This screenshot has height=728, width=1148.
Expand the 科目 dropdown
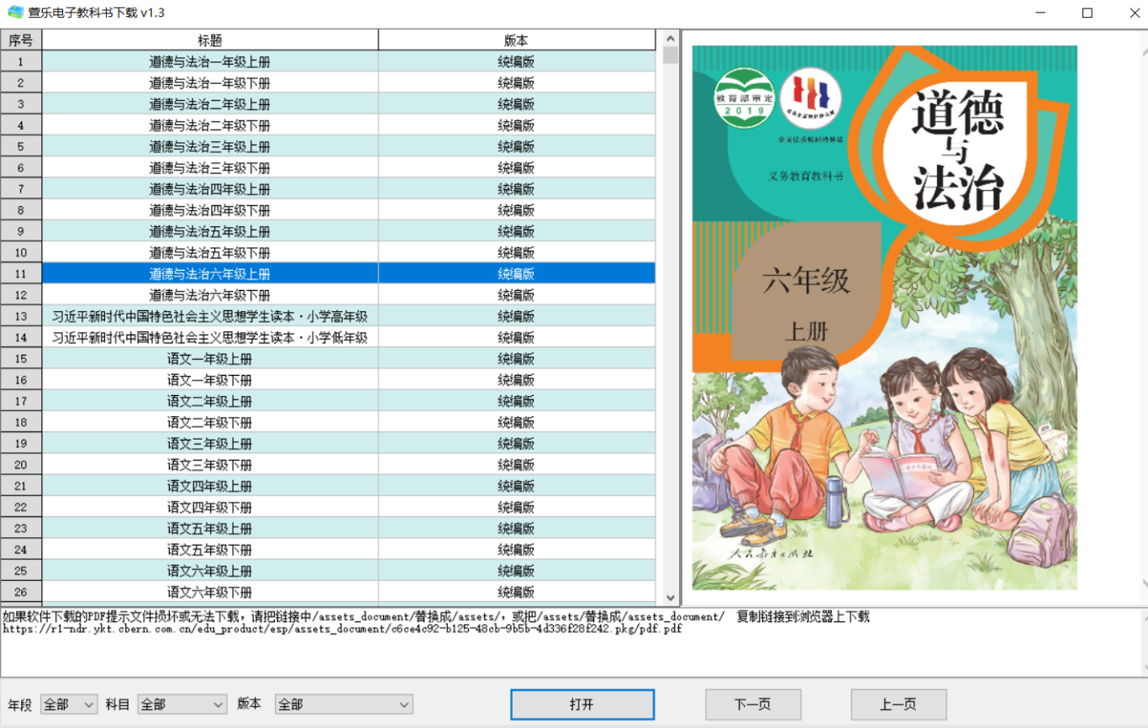(182, 704)
